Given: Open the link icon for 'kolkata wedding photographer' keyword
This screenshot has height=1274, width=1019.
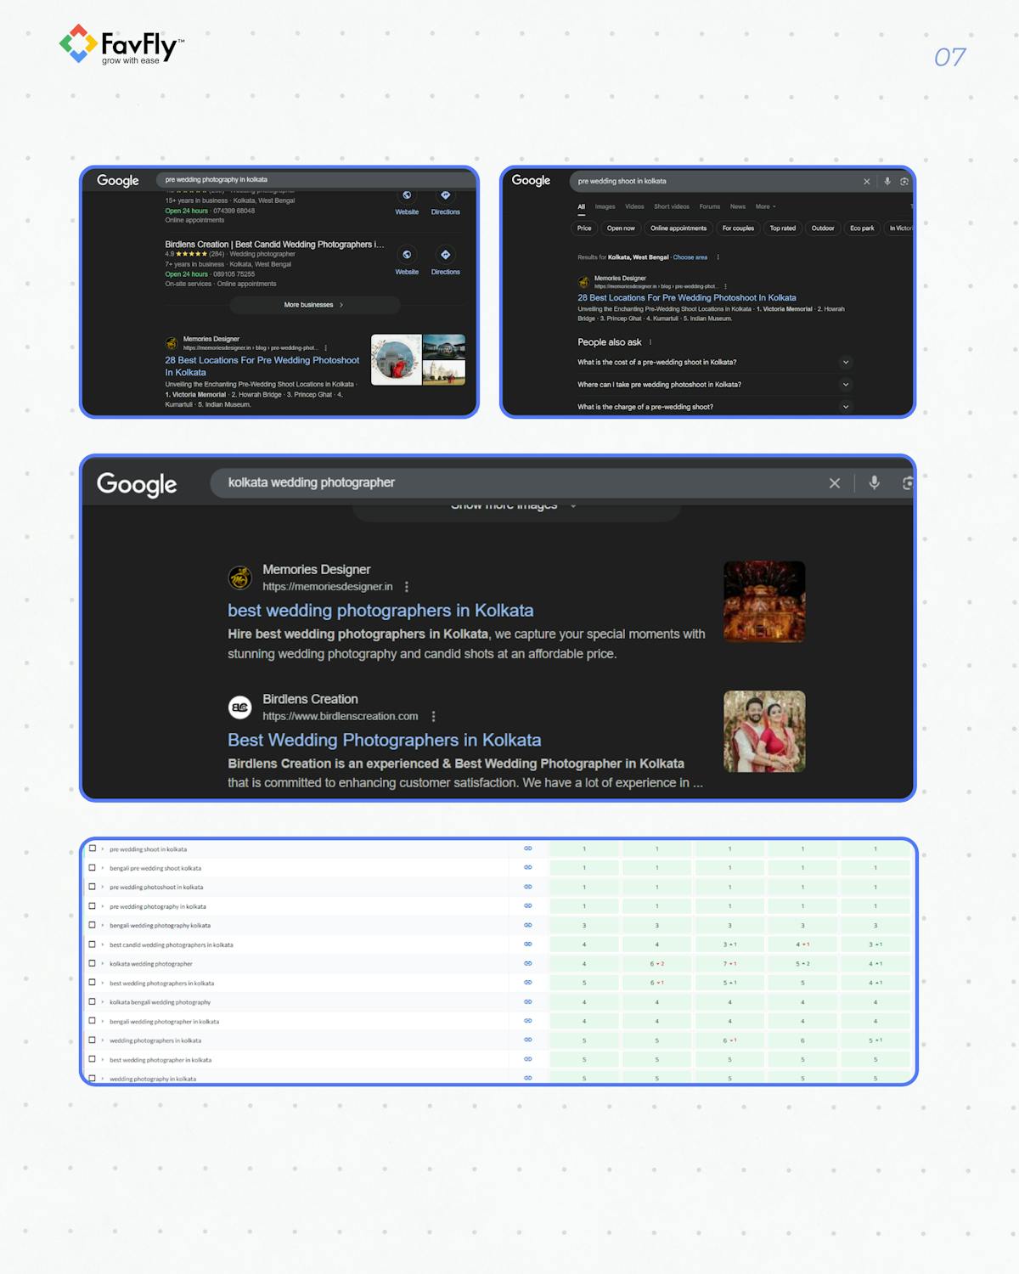Looking at the screenshot, I should 527,963.
